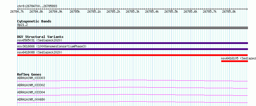Image resolution: width=256 pixels, height=106 pixels.
Task: Click the 26784.9k ruler tick label
Action: (56, 11)
